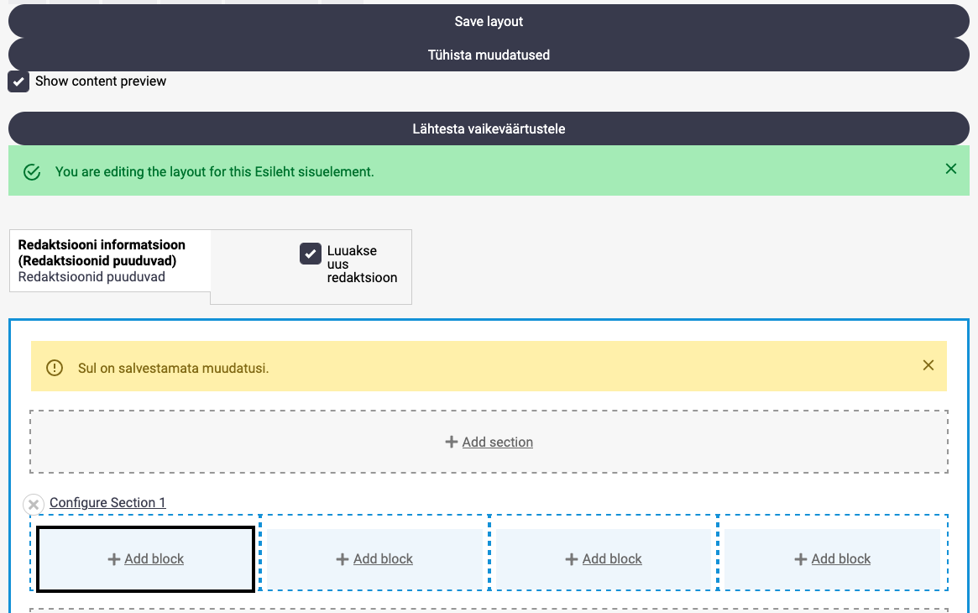Click the Show content preview label text

click(x=101, y=81)
